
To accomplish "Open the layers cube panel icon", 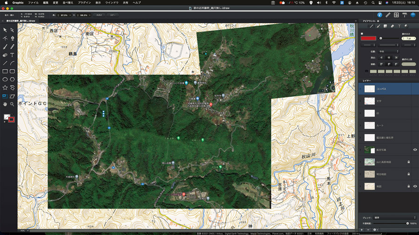I will pyautogui.click(x=412, y=15).
